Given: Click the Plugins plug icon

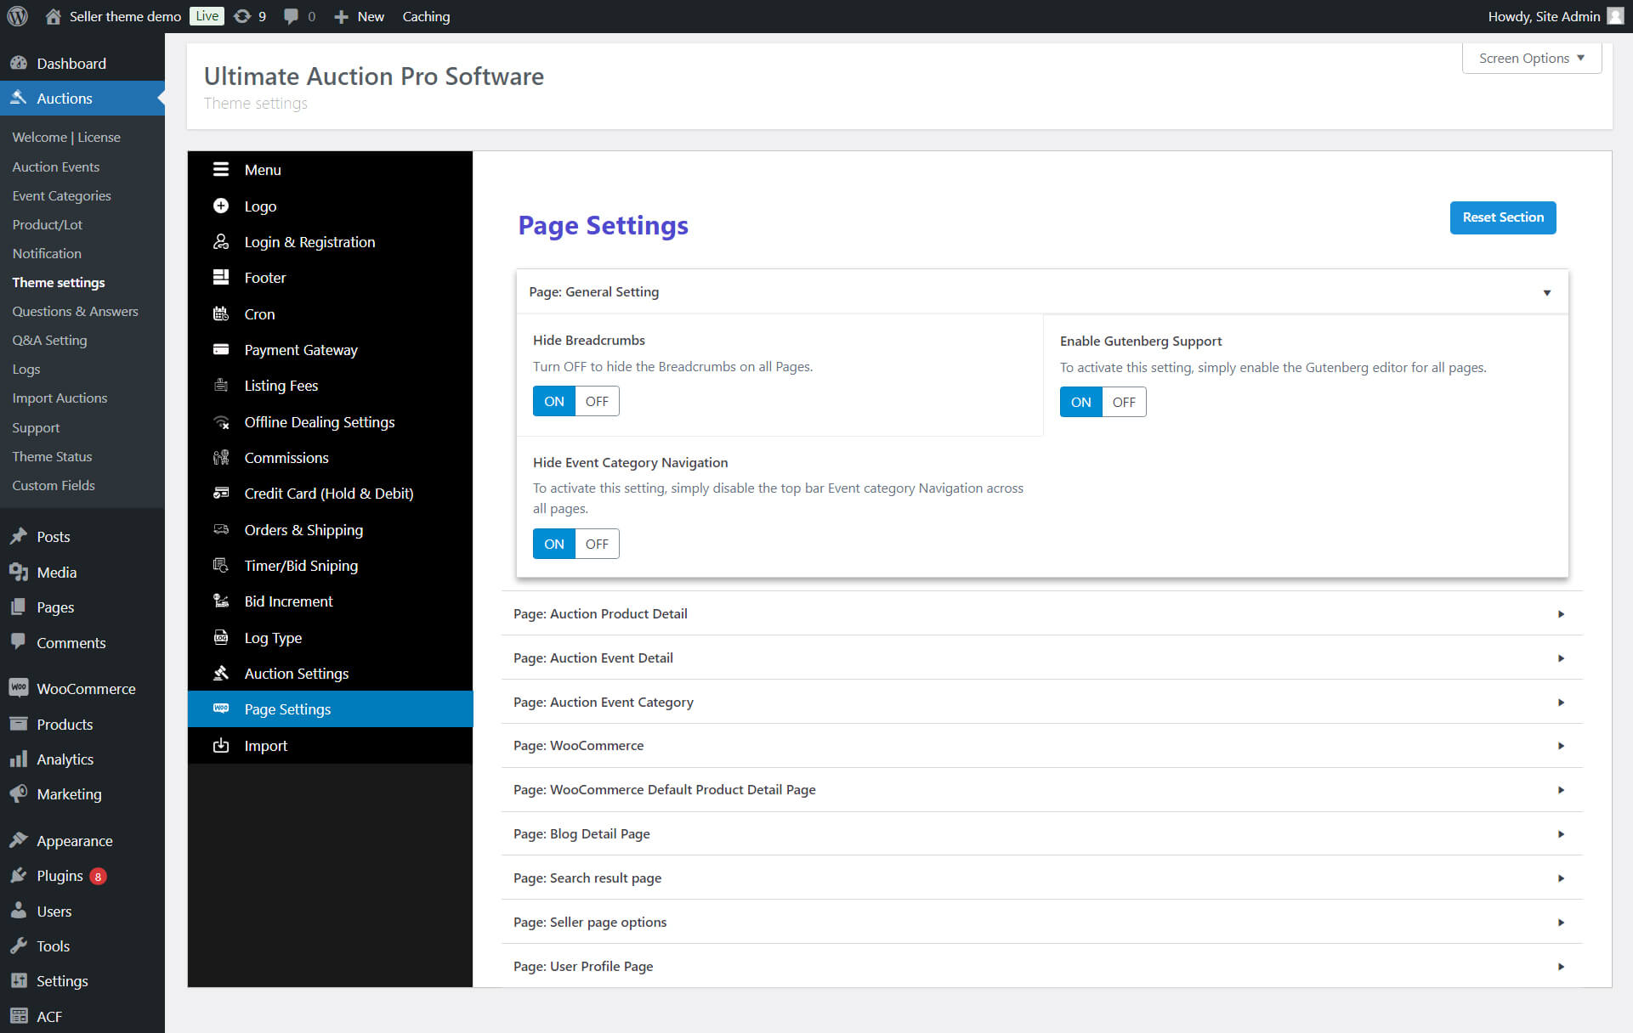Looking at the screenshot, I should [x=19, y=875].
